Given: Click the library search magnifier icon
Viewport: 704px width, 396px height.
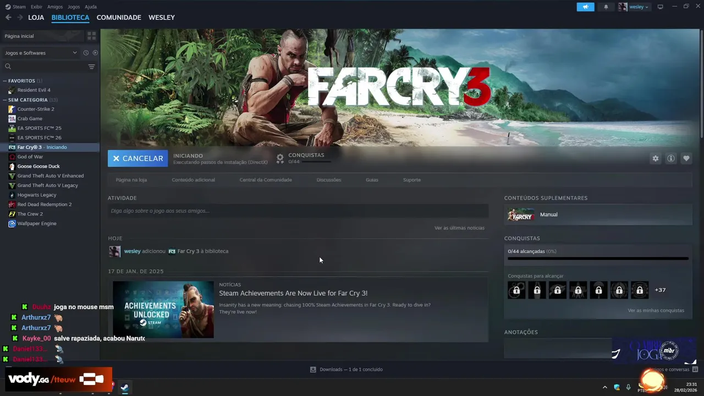Looking at the screenshot, I should (8, 67).
